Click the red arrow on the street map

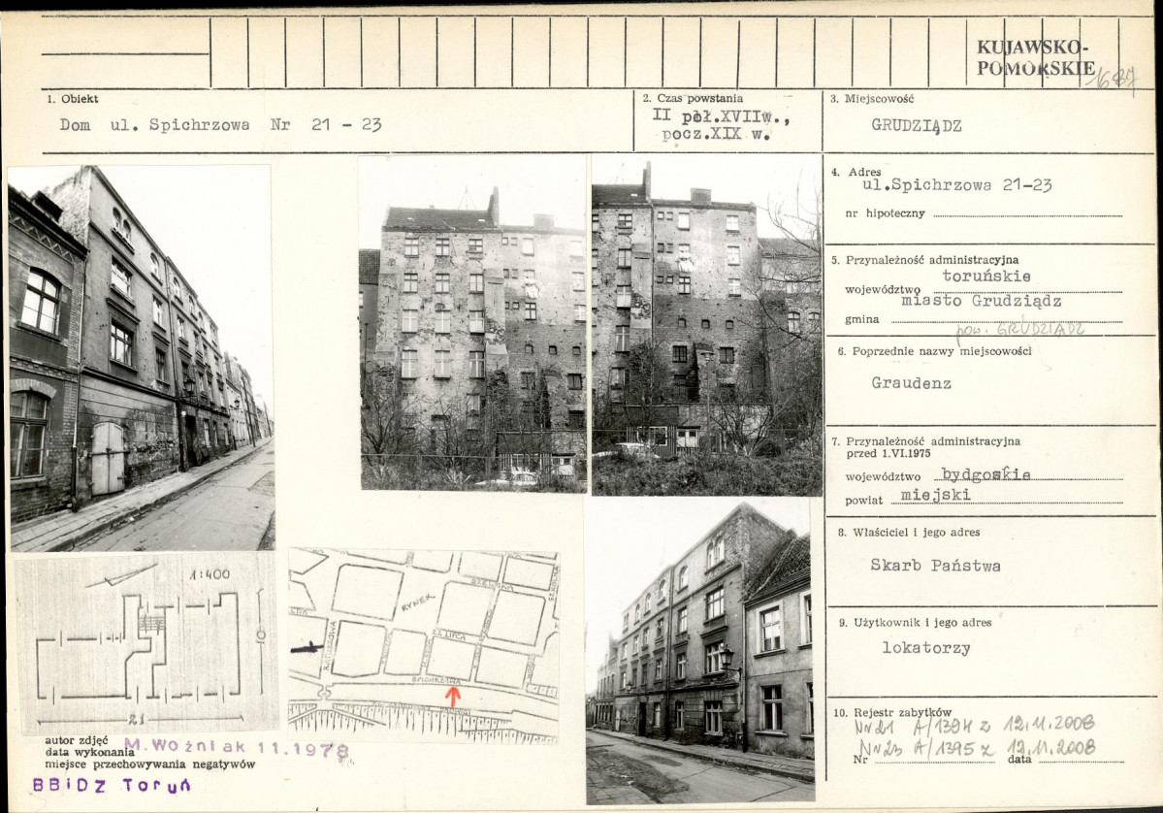(452, 695)
